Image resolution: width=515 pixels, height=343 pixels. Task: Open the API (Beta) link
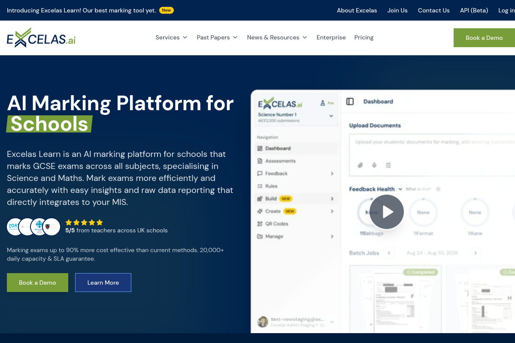[x=474, y=10]
